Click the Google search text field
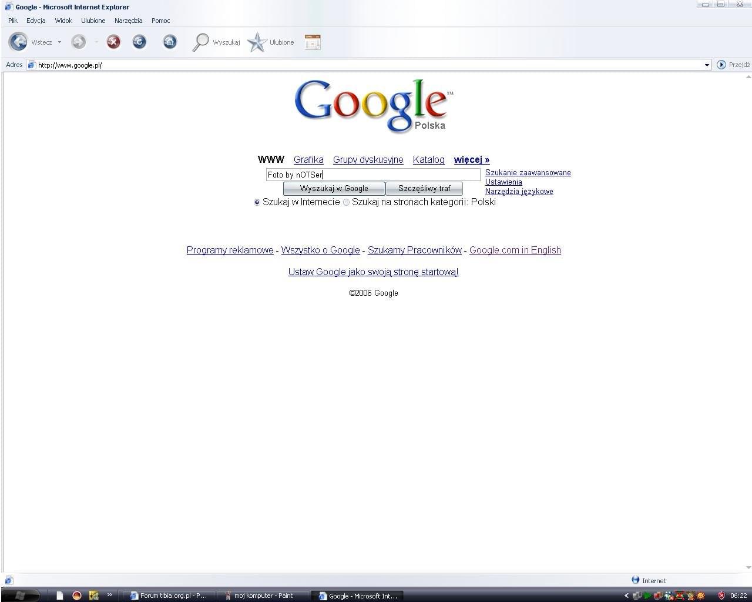752x602 pixels. point(373,175)
